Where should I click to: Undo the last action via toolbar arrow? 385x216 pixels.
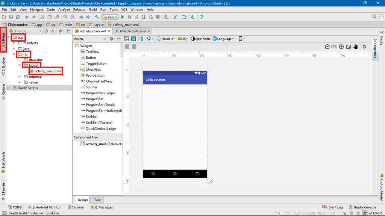click(x=27, y=17)
